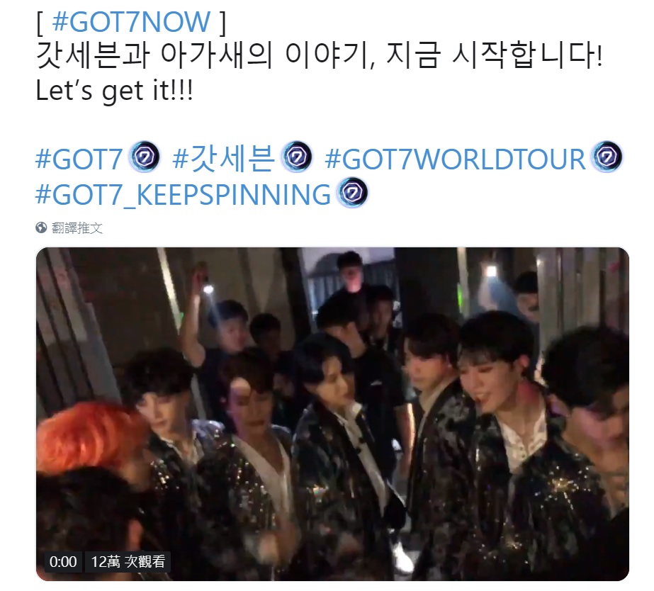Translate the tweet via 翻譯推文
The height and width of the screenshot is (591, 654).
[x=77, y=227]
